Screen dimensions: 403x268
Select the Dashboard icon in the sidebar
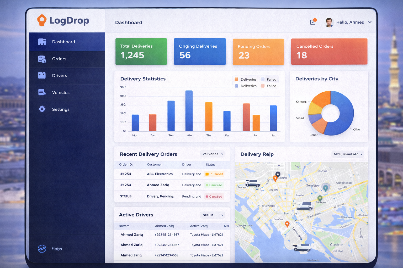pyautogui.click(x=42, y=42)
